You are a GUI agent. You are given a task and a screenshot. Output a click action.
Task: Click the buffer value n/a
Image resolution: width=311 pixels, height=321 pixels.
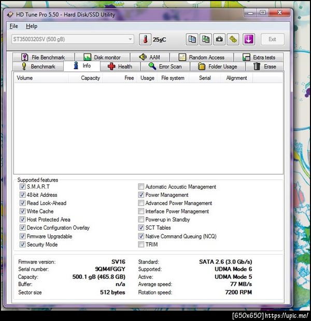pyautogui.click(x=120, y=284)
